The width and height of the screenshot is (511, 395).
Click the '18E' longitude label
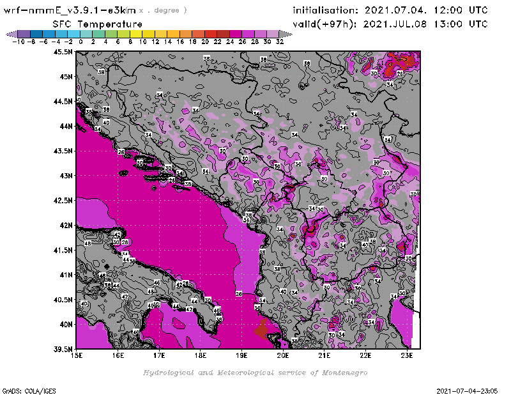tap(201, 356)
